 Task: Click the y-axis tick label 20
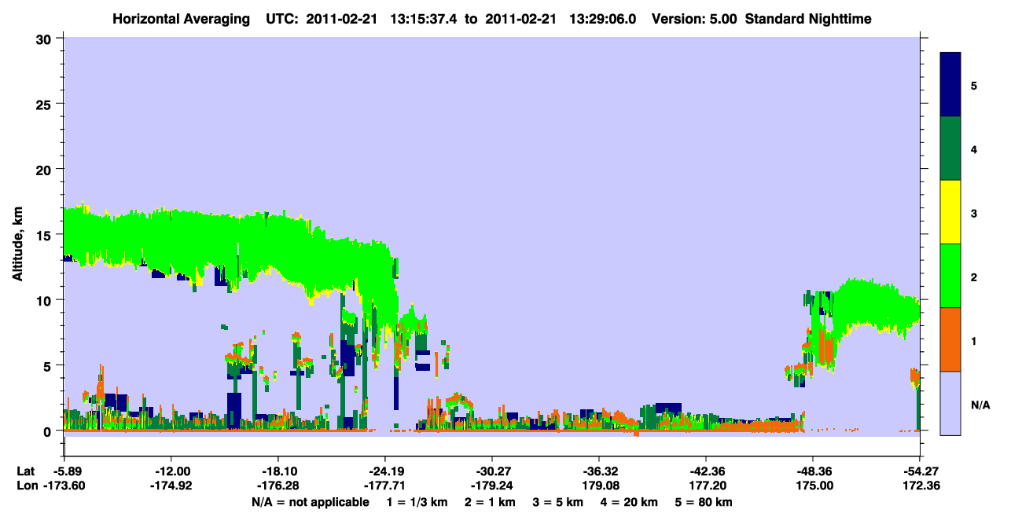46,169
